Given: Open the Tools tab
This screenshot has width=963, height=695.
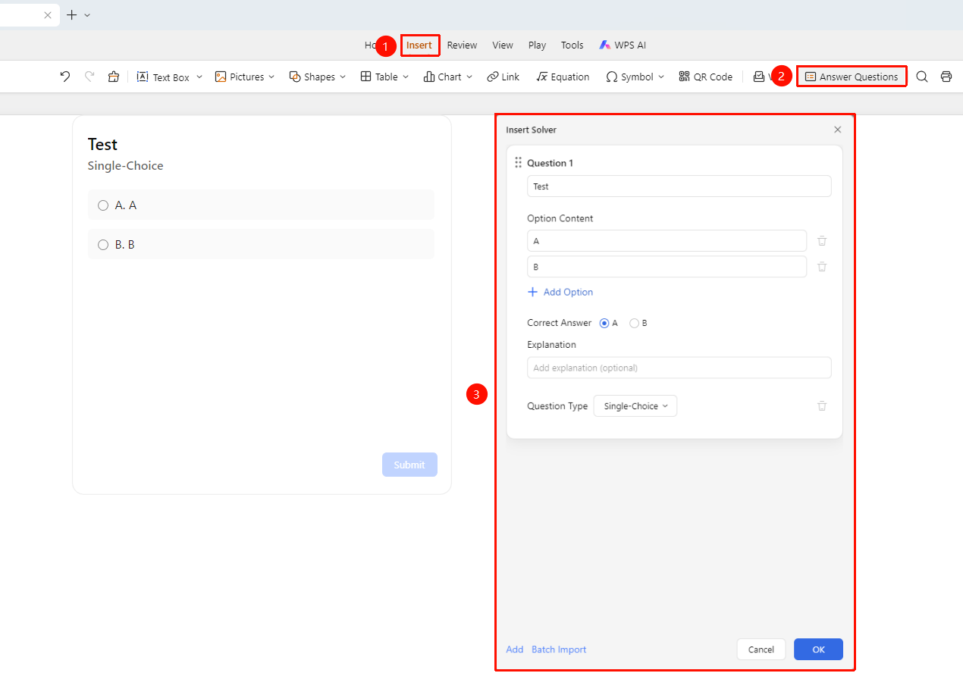Looking at the screenshot, I should coord(572,45).
